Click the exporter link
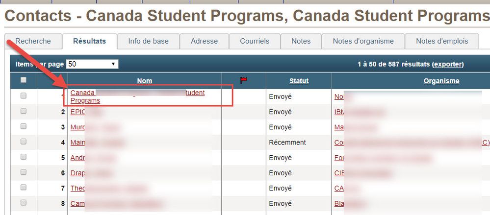 pyautogui.click(x=447, y=64)
